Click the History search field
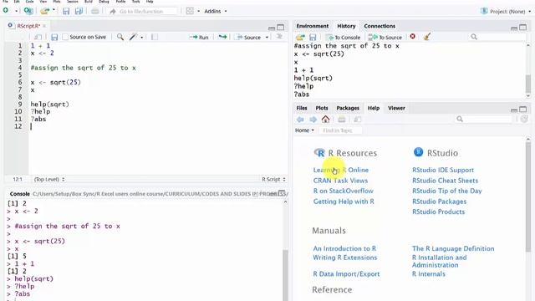The image size is (535, 301). point(497,37)
